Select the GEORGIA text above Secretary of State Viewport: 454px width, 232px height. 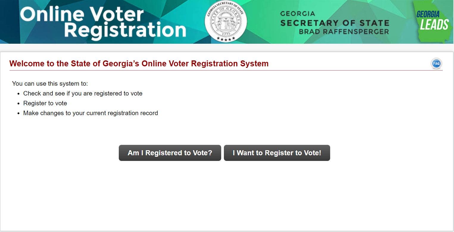pyautogui.click(x=297, y=13)
